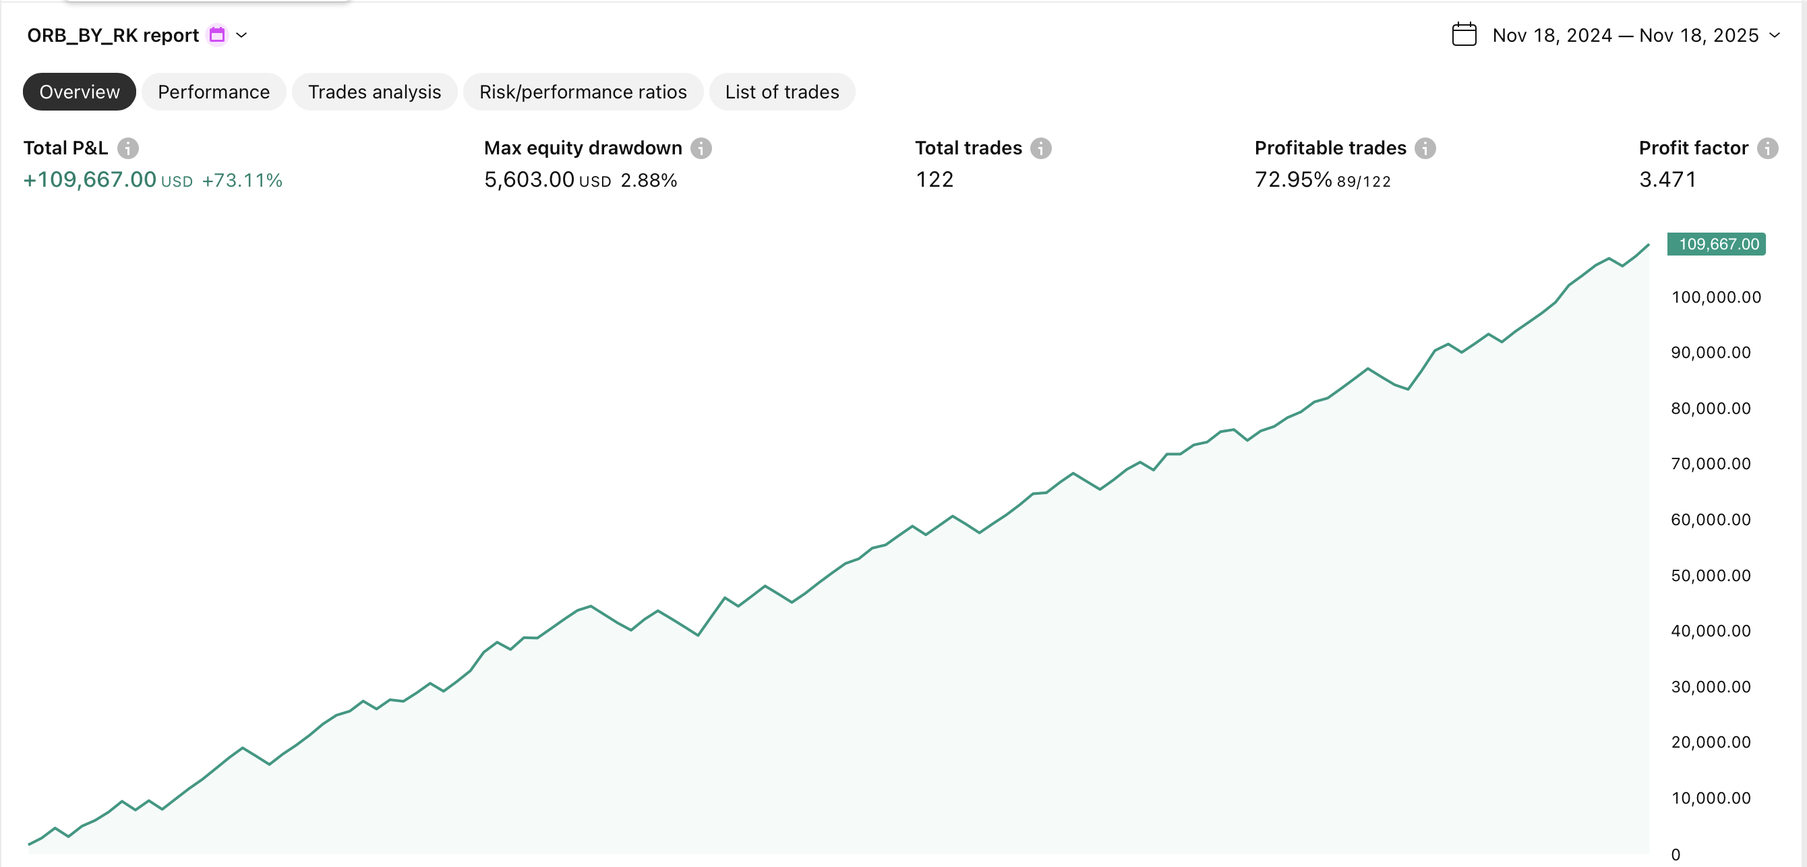
Task: Click the calendar icon beside the date range
Action: click(1463, 34)
